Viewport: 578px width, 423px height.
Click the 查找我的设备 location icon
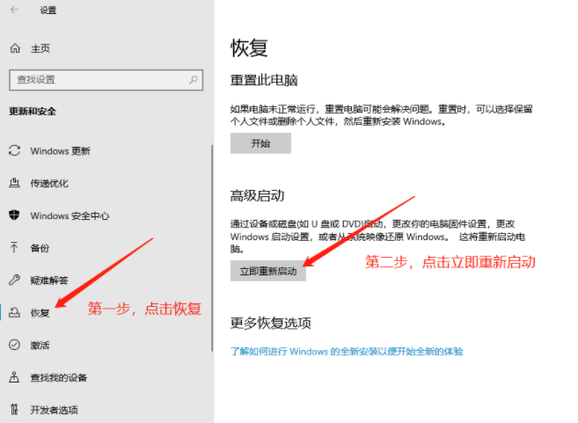[14, 377]
